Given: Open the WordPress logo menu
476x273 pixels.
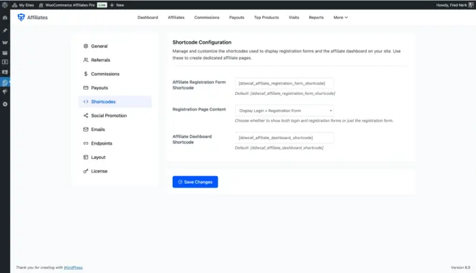Looking at the screenshot, I should click(x=5, y=5).
